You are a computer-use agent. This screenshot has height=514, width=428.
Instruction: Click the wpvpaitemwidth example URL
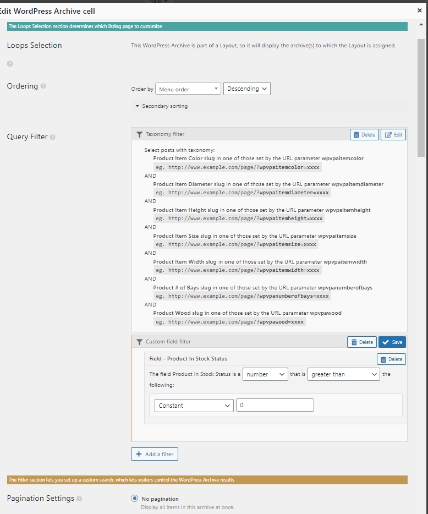click(x=238, y=270)
